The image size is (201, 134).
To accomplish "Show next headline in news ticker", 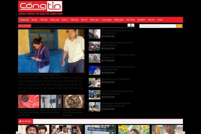I will [133, 25].
